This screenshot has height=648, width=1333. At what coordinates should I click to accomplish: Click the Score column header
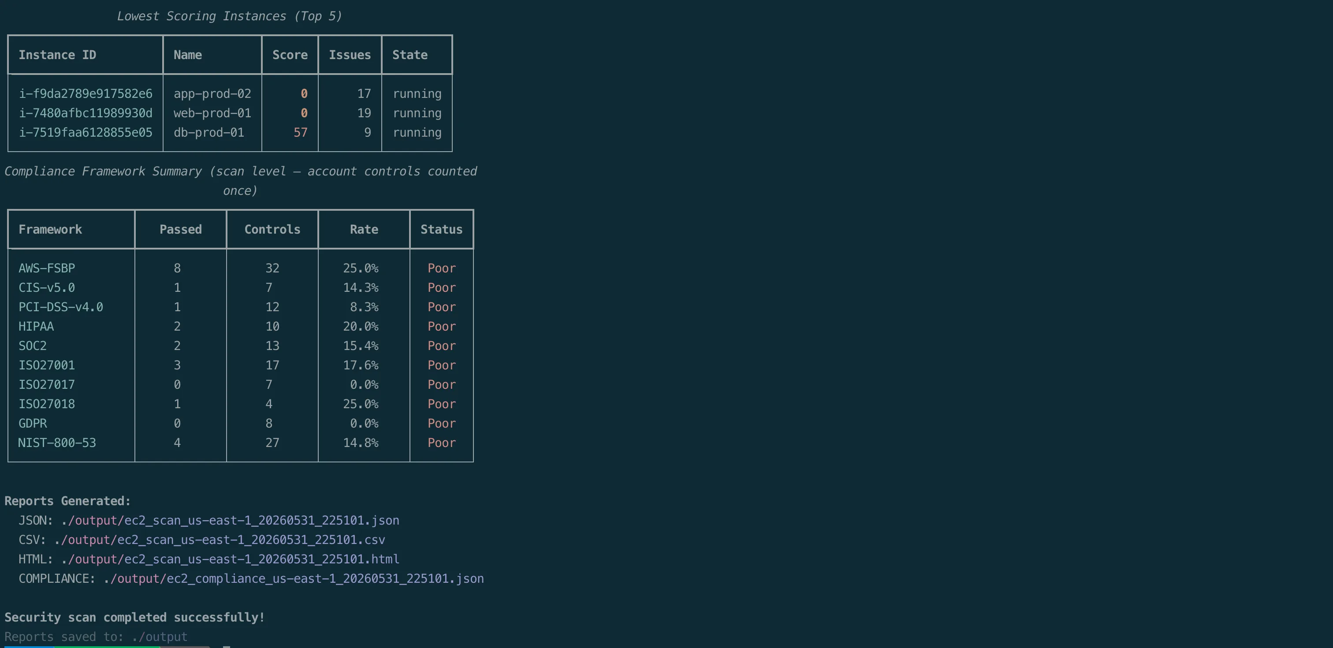pyautogui.click(x=290, y=55)
